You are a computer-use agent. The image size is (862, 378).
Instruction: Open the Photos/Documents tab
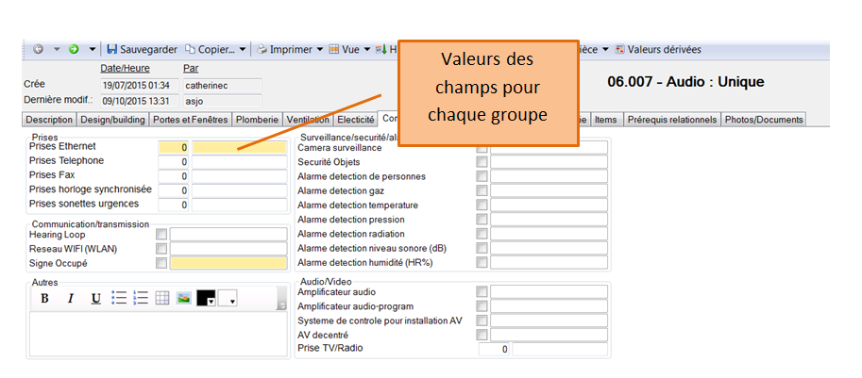coord(764,120)
